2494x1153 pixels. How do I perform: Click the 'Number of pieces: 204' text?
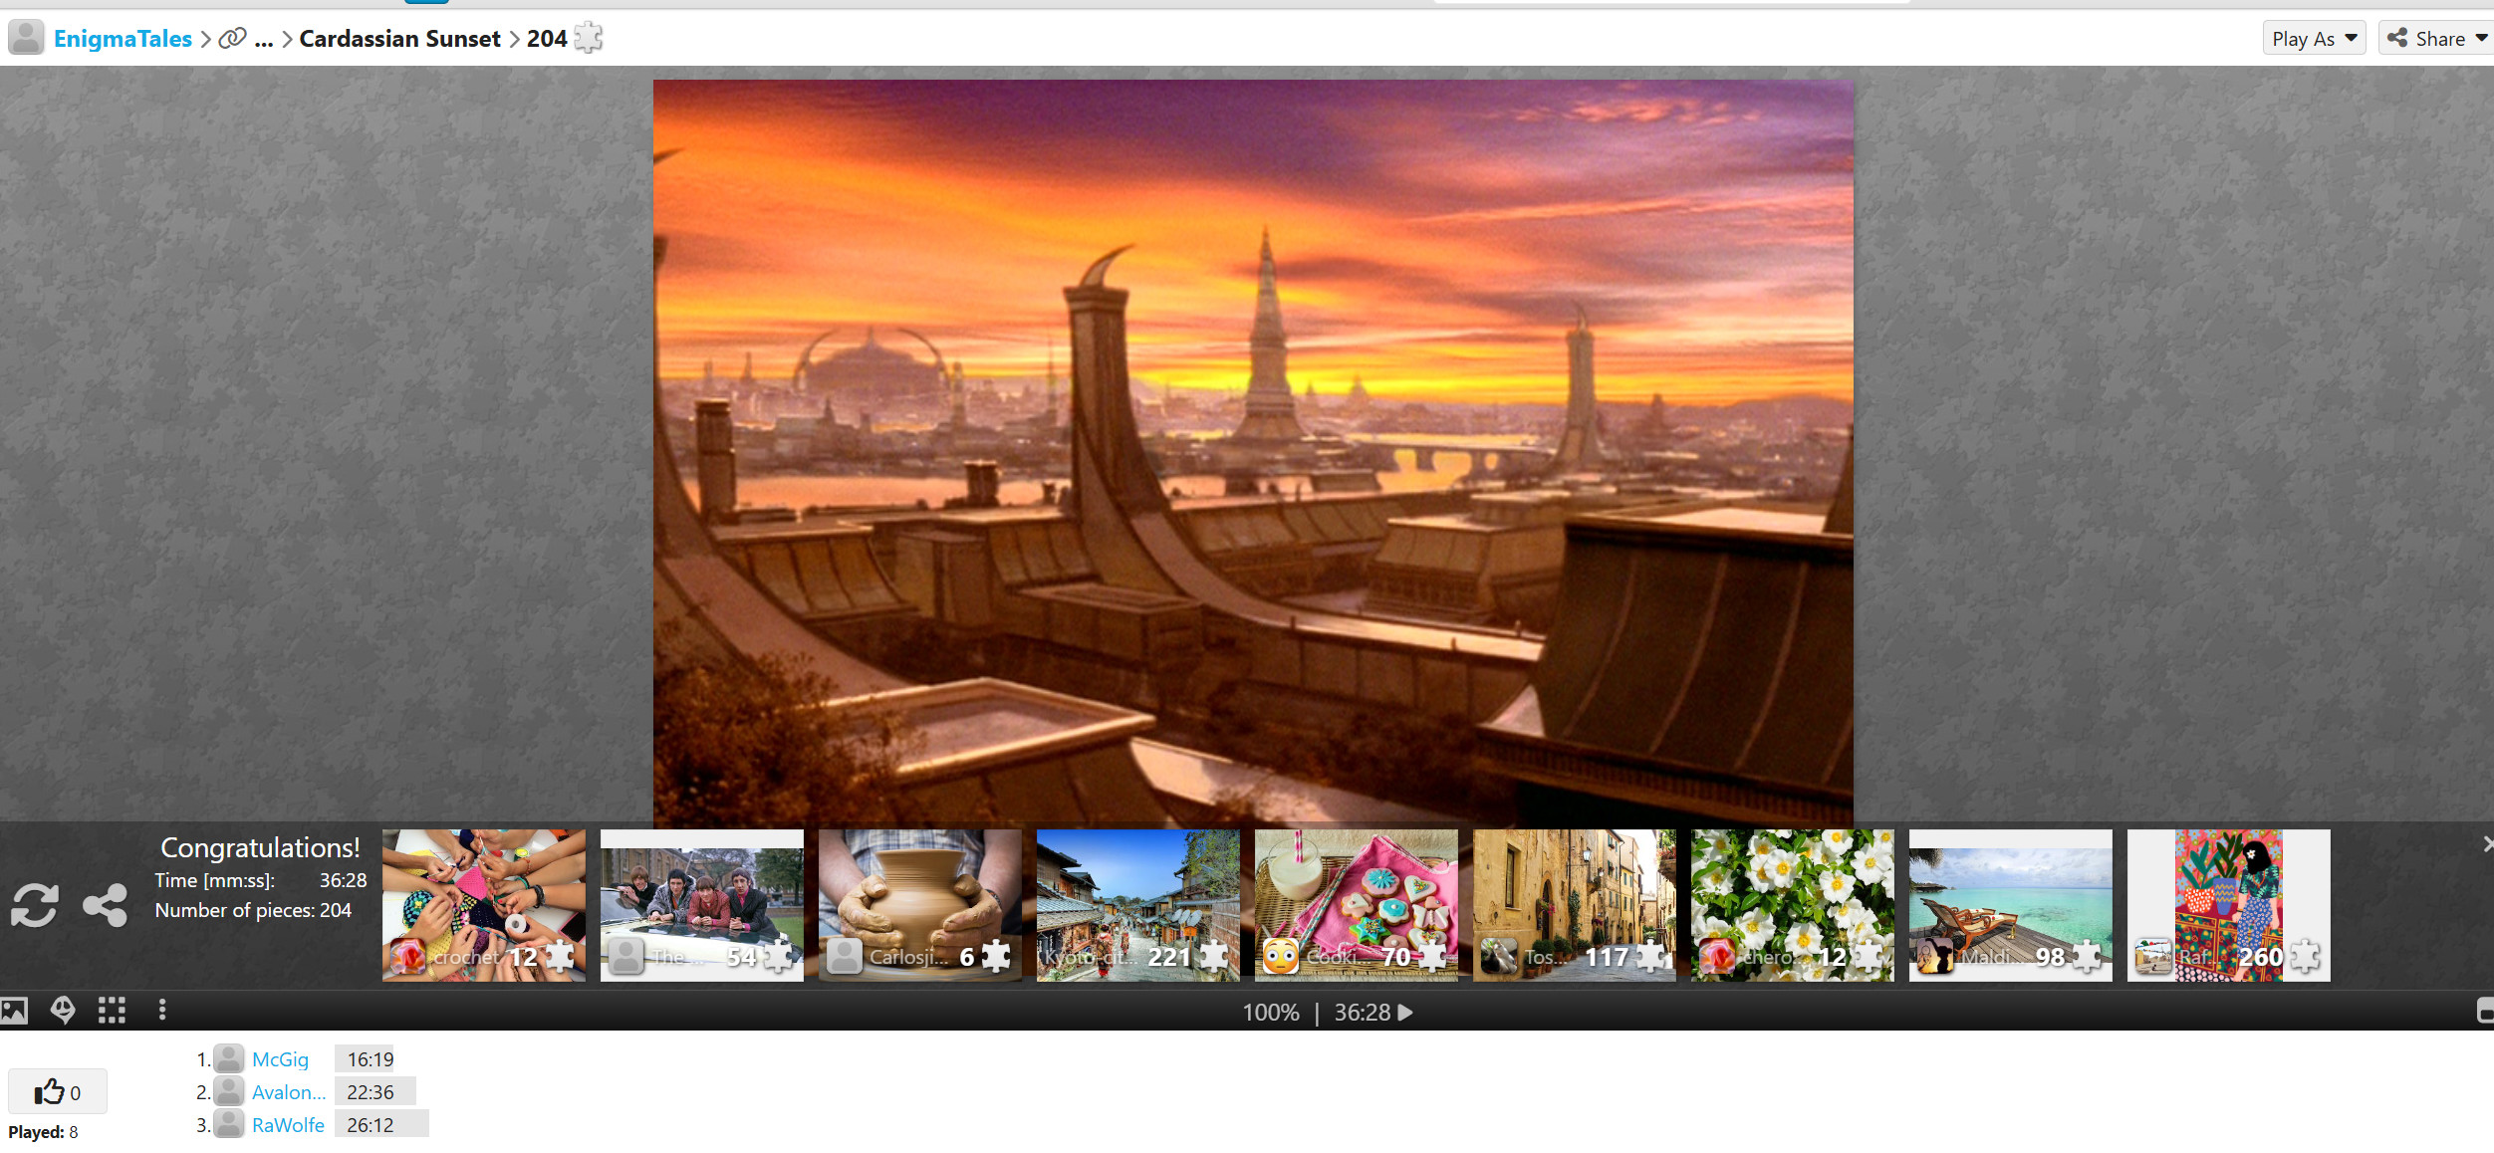253,910
